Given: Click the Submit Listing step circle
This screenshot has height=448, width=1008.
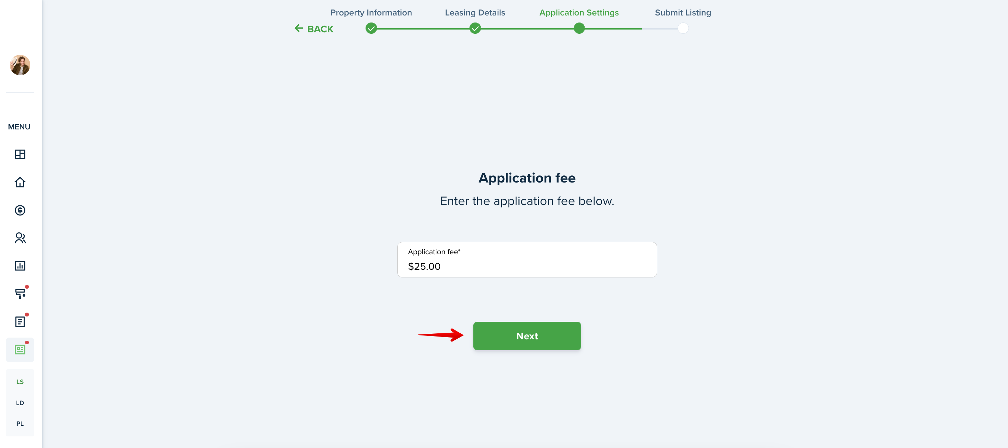Looking at the screenshot, I should [x=683, y=28].
